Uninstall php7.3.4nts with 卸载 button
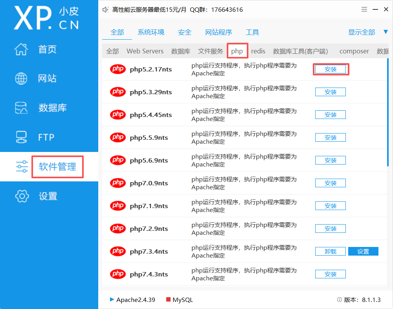Viewport: 393px width, 309px height. point(331,251)
